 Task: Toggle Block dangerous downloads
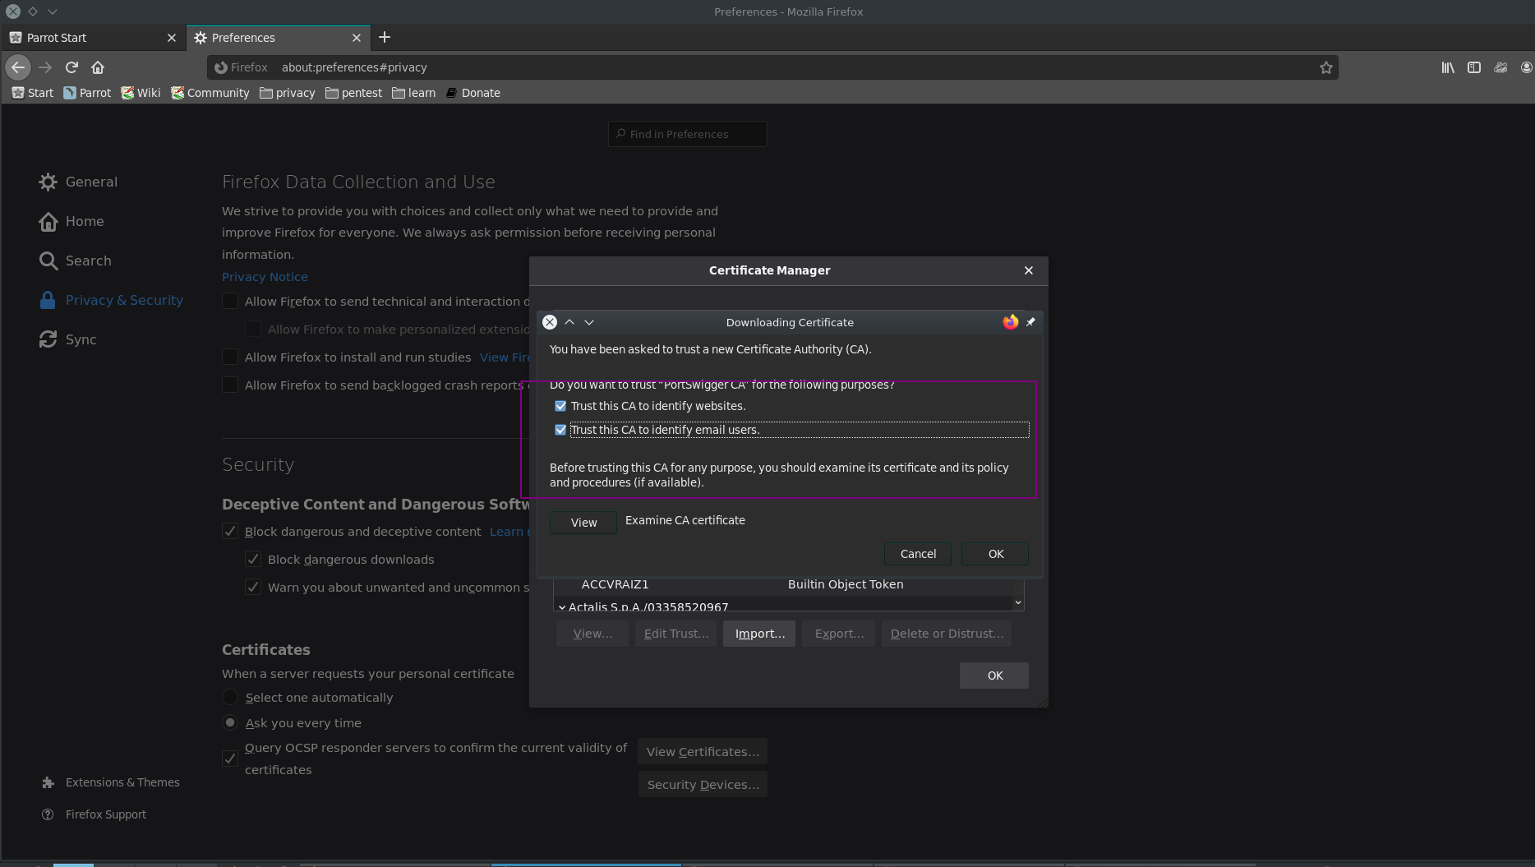coord(253,559)
